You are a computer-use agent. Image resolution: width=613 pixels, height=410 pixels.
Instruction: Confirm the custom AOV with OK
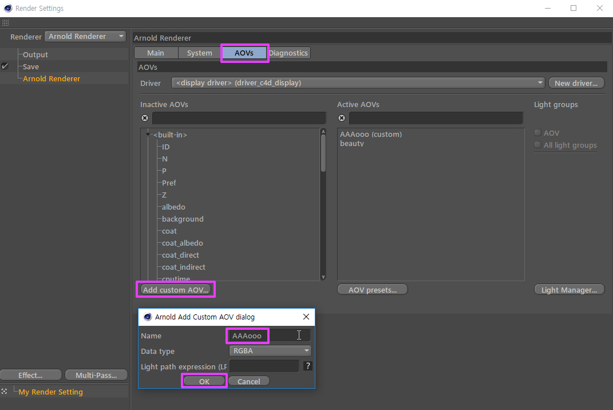[204, 381]
